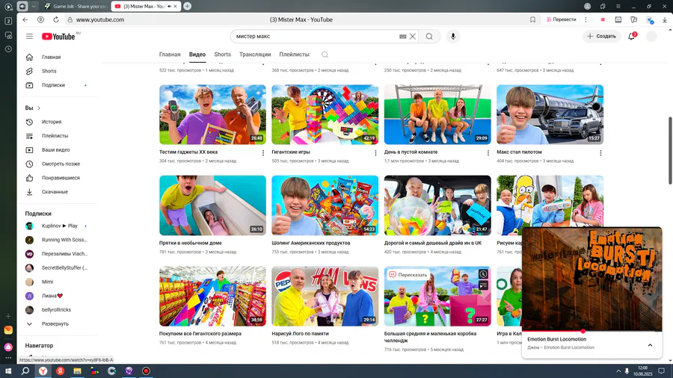
Task: Select the 'Видео' channel tab
Action: coord(197,55)
